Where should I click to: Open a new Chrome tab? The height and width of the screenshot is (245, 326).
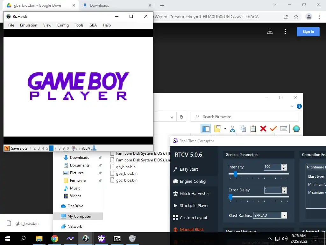click(x=162, y=5)
